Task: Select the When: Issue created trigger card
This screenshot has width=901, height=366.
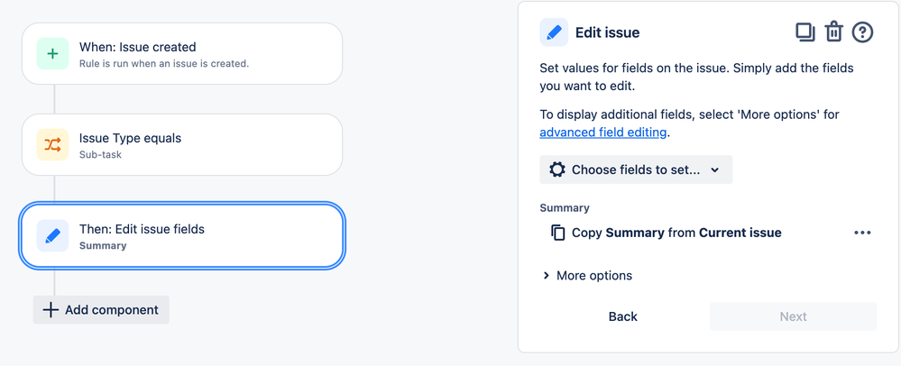Action: coord(182,54)
